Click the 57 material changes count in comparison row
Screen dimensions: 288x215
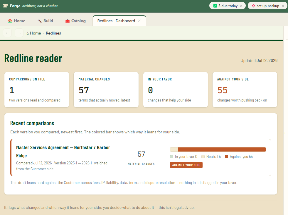click(x=141, y=154)
